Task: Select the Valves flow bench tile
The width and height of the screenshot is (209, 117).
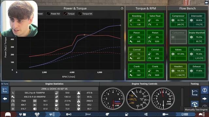Action: [178, 54]
